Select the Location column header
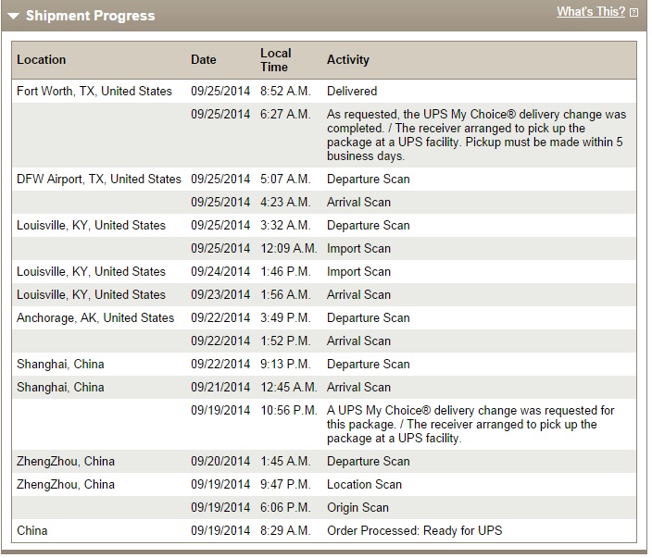This screenshot has height=558, width=652. [x=41, y=60]
